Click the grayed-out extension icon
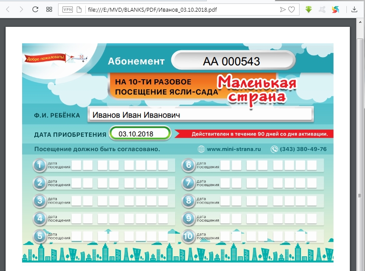 323,9
